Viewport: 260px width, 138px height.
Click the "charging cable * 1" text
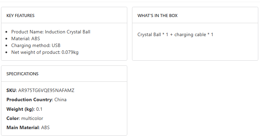194,34
